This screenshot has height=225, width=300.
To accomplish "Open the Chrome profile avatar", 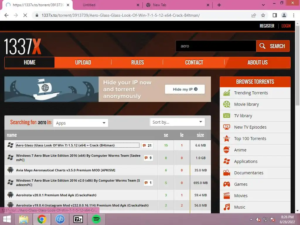I will tap(284, 15).
